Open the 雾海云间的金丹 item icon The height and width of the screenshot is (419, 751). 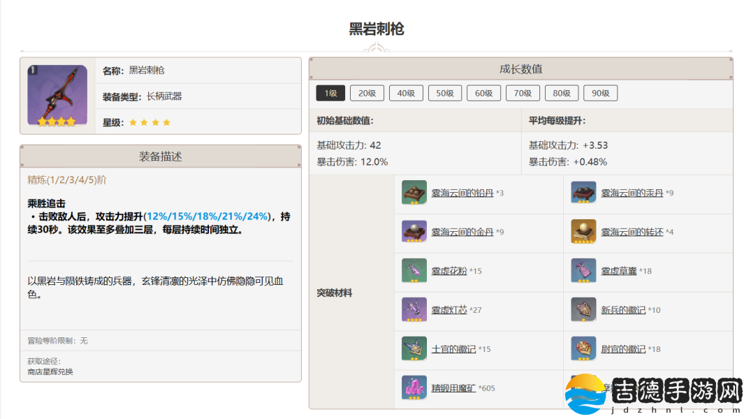point(414,232)
